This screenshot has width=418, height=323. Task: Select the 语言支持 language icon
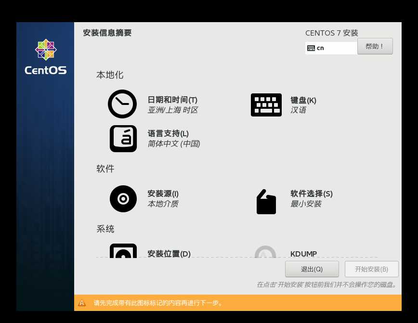(x=123, y=138)
